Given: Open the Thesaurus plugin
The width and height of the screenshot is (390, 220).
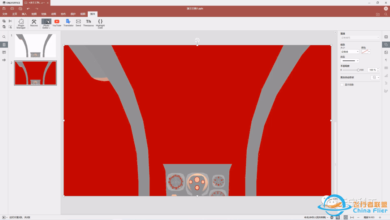Looking at the screenshot, I should [88, 23].
